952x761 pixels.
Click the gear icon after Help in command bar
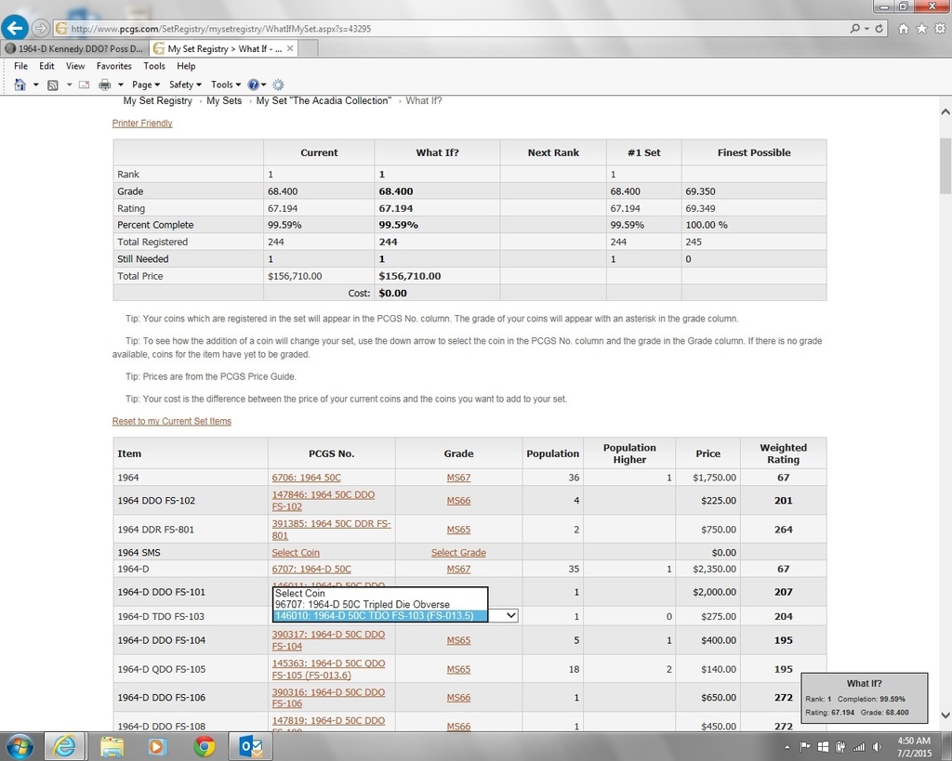click(278, 85)
